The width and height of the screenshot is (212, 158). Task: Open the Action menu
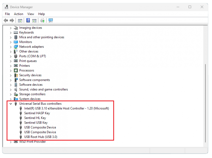18,14
